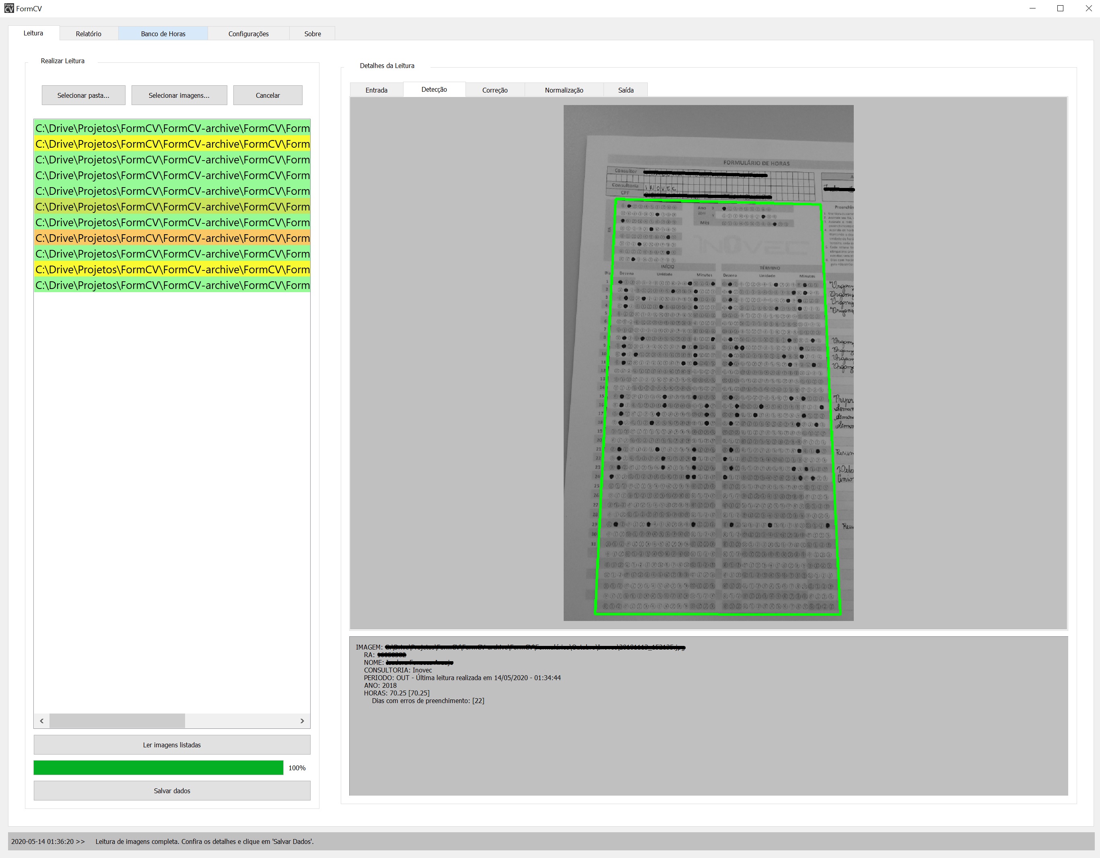Screen dimensions: 1100x858
Task: Click the right scroll arrow of file list
Action: [302, 721]
